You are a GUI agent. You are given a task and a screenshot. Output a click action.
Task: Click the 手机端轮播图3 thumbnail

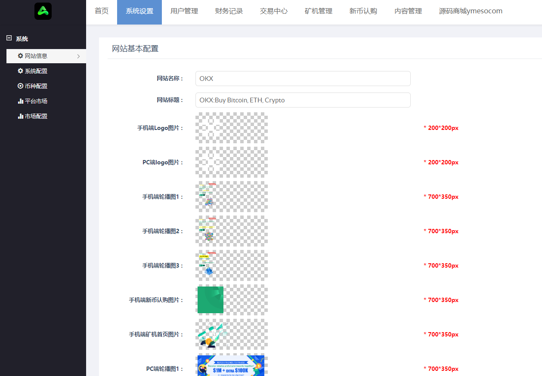[x=232, y=265]
